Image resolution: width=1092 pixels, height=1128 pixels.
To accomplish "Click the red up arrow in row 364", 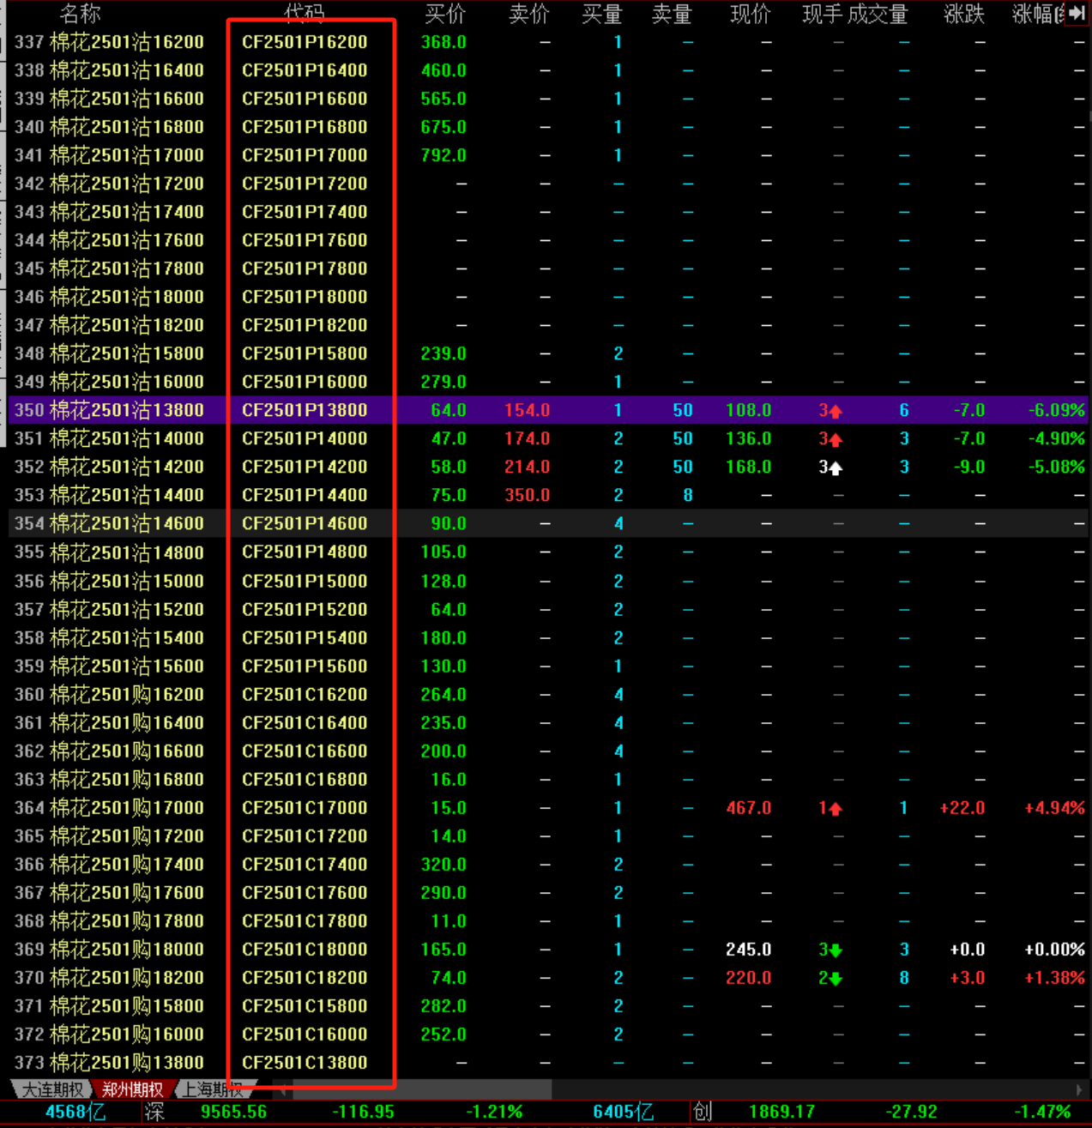I will (x=836, y=809).
